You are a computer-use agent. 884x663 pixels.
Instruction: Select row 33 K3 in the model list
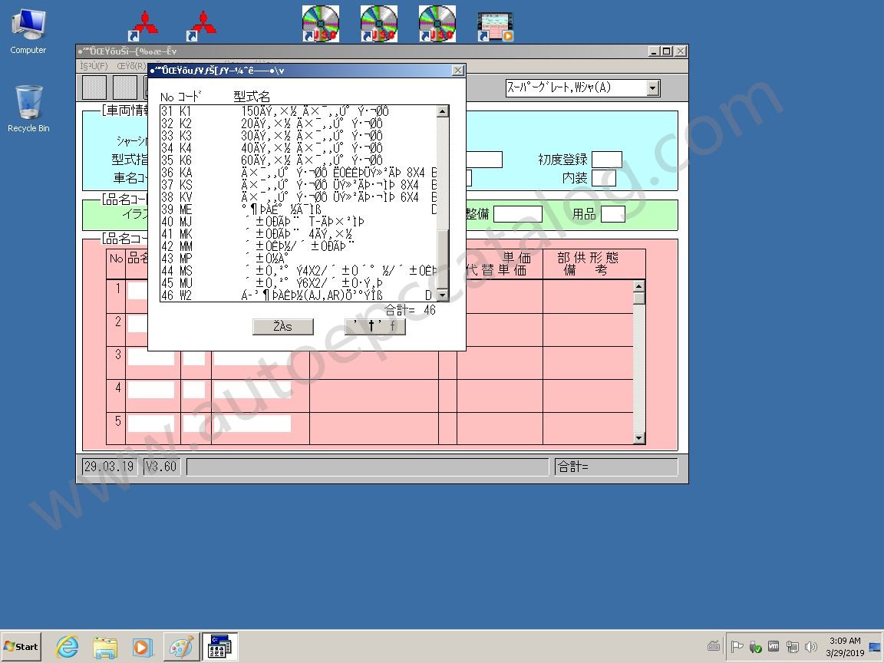click(299, 136)
